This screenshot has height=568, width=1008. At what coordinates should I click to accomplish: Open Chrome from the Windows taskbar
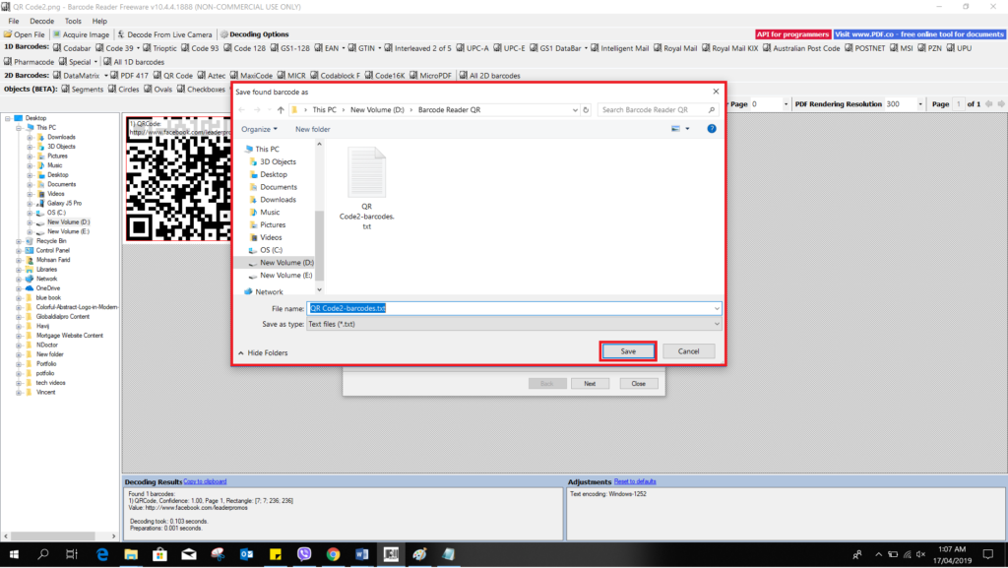tap(333, 554)
